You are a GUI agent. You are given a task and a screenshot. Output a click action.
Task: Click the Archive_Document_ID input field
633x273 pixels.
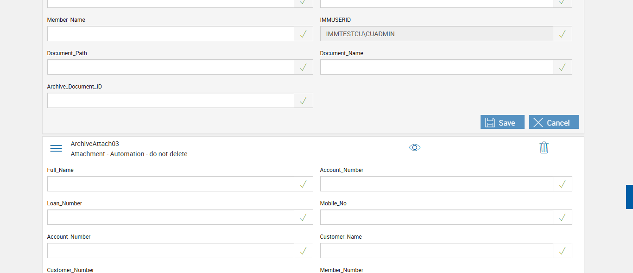pyautogui.click(x=171, y=101)
